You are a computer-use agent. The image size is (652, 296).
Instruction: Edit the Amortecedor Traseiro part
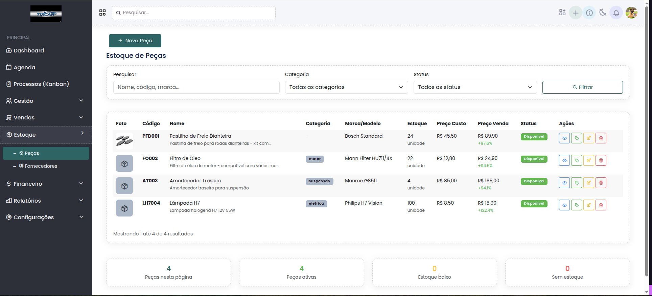[x=588, y=183]
